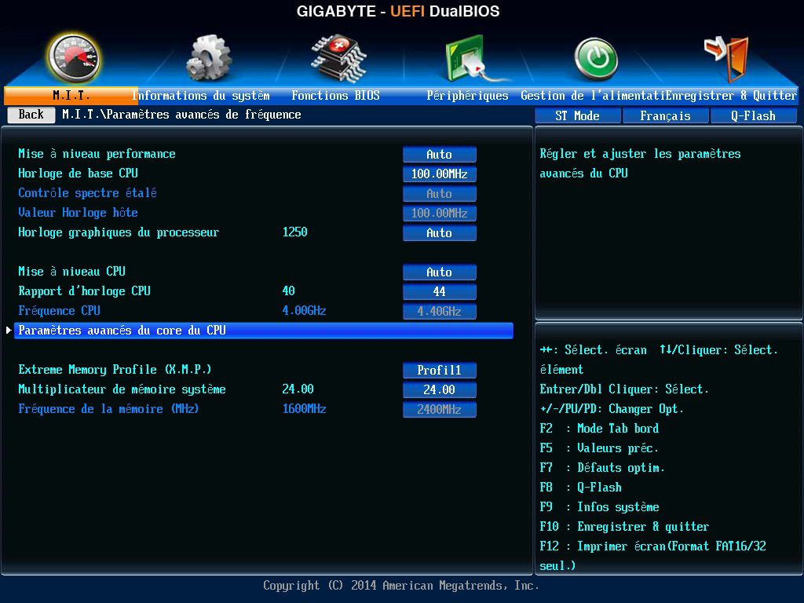The height and width of the screenshot is (603, 804).
Task: Click the F12 Imprimer écran help line
Action: point(652,556)
